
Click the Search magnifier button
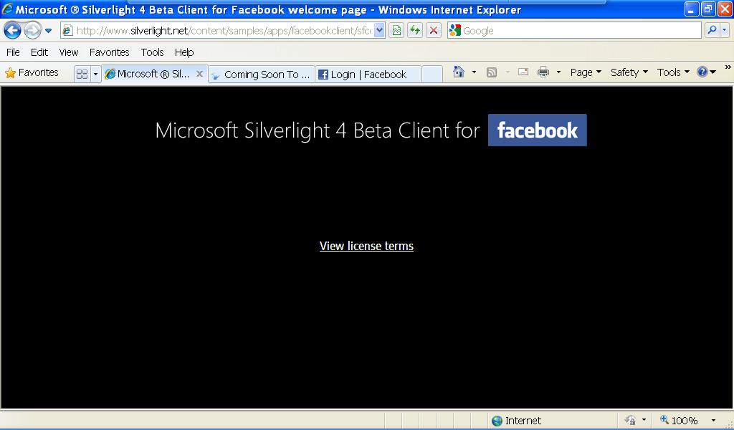pos(712,31)
